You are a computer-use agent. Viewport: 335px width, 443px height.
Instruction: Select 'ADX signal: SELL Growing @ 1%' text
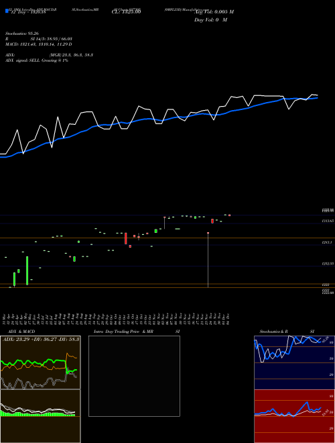click(37, 60)
